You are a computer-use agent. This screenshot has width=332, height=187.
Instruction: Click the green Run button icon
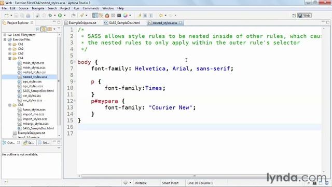(x=60, y=16)
